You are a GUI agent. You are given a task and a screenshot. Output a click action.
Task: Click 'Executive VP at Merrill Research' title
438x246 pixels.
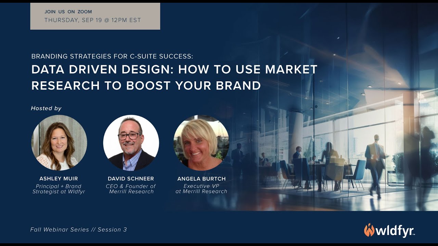[201, 189]
